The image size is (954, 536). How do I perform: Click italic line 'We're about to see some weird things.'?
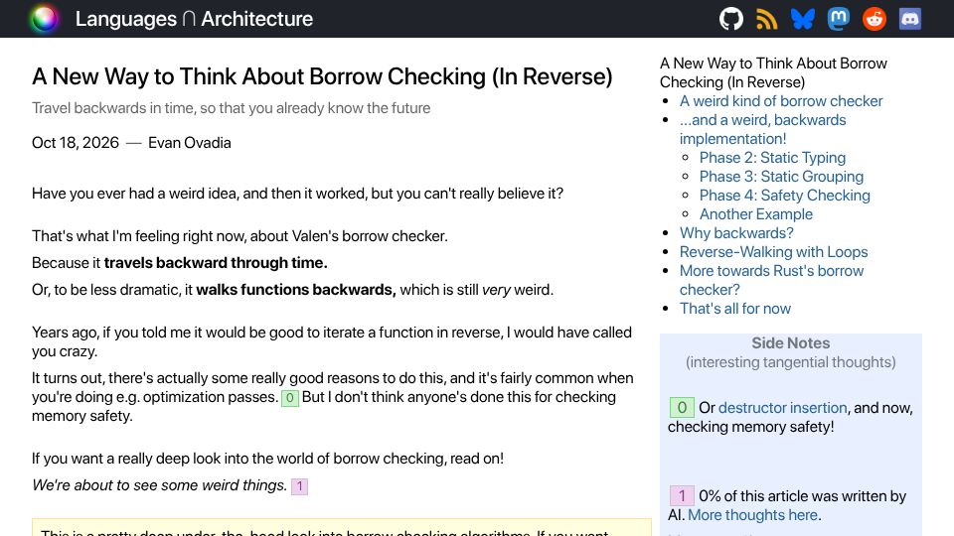(159, 485)
